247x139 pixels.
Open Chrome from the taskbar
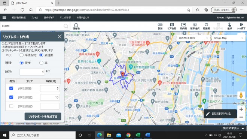pos(128,135)
